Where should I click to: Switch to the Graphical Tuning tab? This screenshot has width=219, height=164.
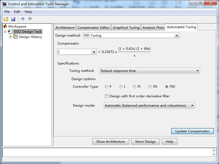tap(126, 28)
